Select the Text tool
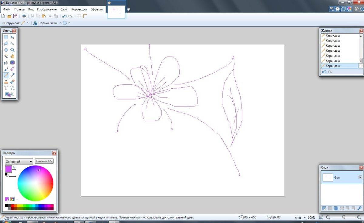 (6, 88)
